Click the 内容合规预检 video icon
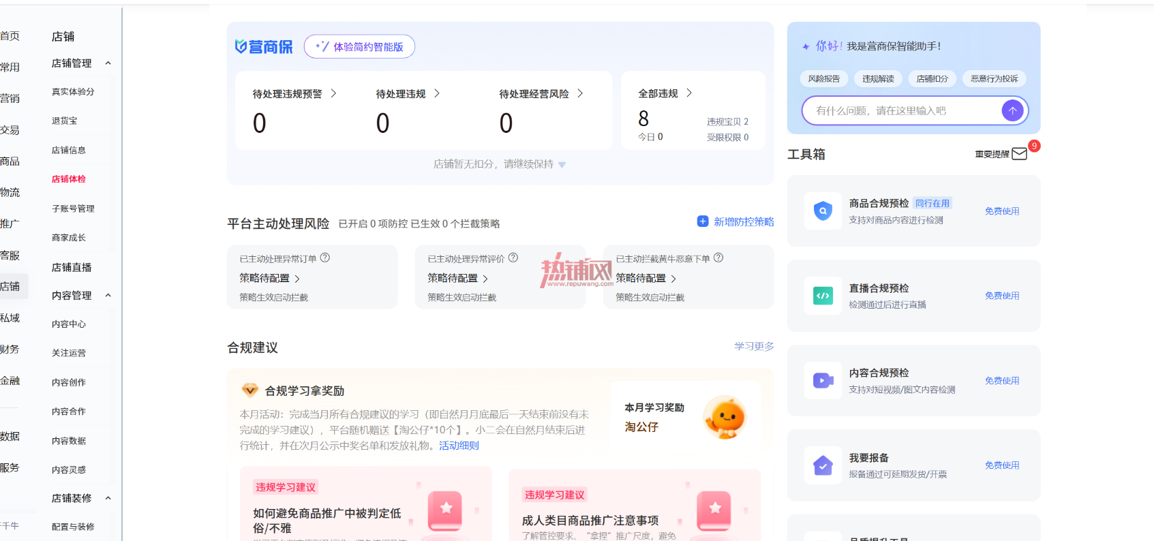 pos(823,381)
